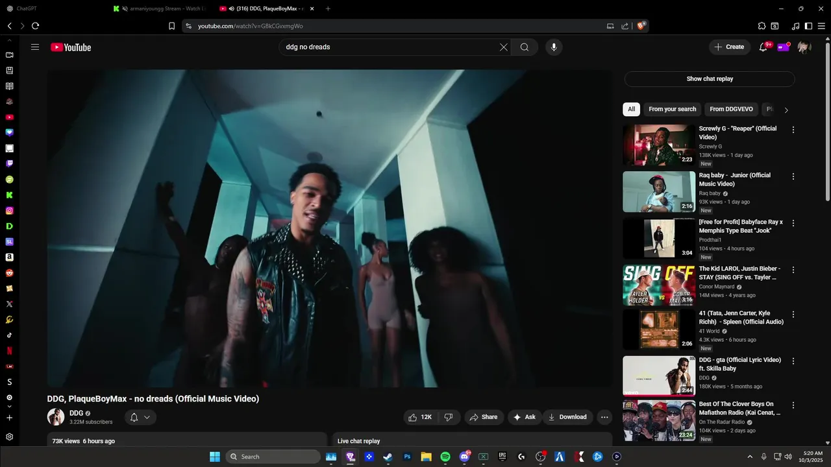Click the magnifier search button

point(524,47)
